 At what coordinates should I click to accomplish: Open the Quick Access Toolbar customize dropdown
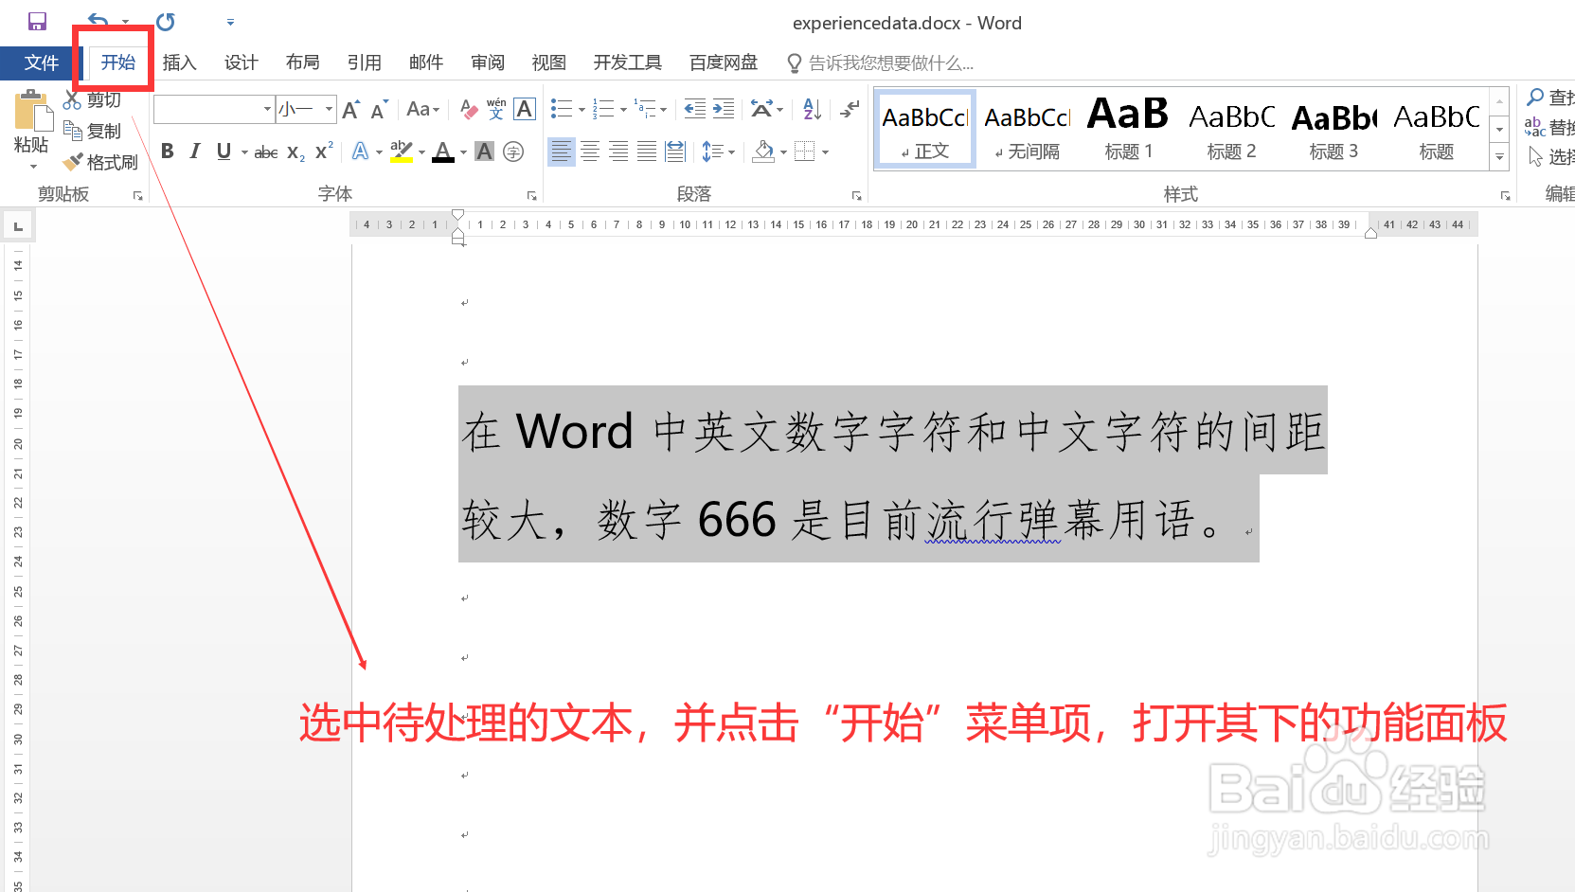pyautogui.click(x=230, y=22)
